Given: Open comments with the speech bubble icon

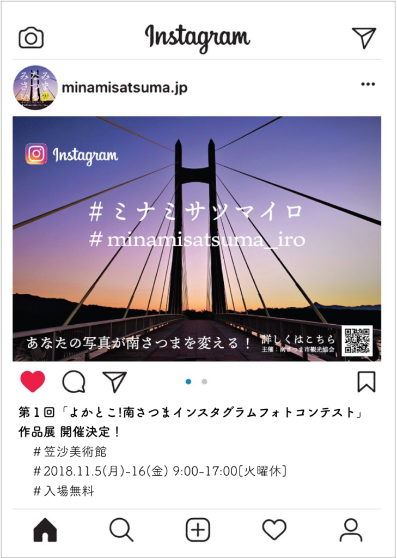Looking at the screenshot, I should pyautogui.click(x=74, y=382).
